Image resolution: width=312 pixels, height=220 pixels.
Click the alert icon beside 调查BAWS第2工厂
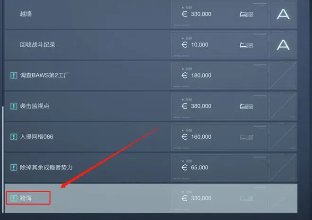pyautogui.click(x=14, y=76)
